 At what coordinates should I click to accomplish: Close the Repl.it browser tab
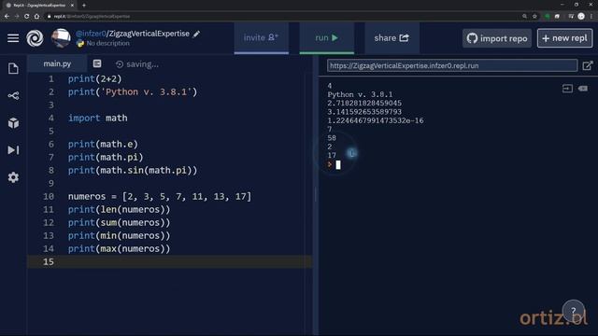coord(72,6)
